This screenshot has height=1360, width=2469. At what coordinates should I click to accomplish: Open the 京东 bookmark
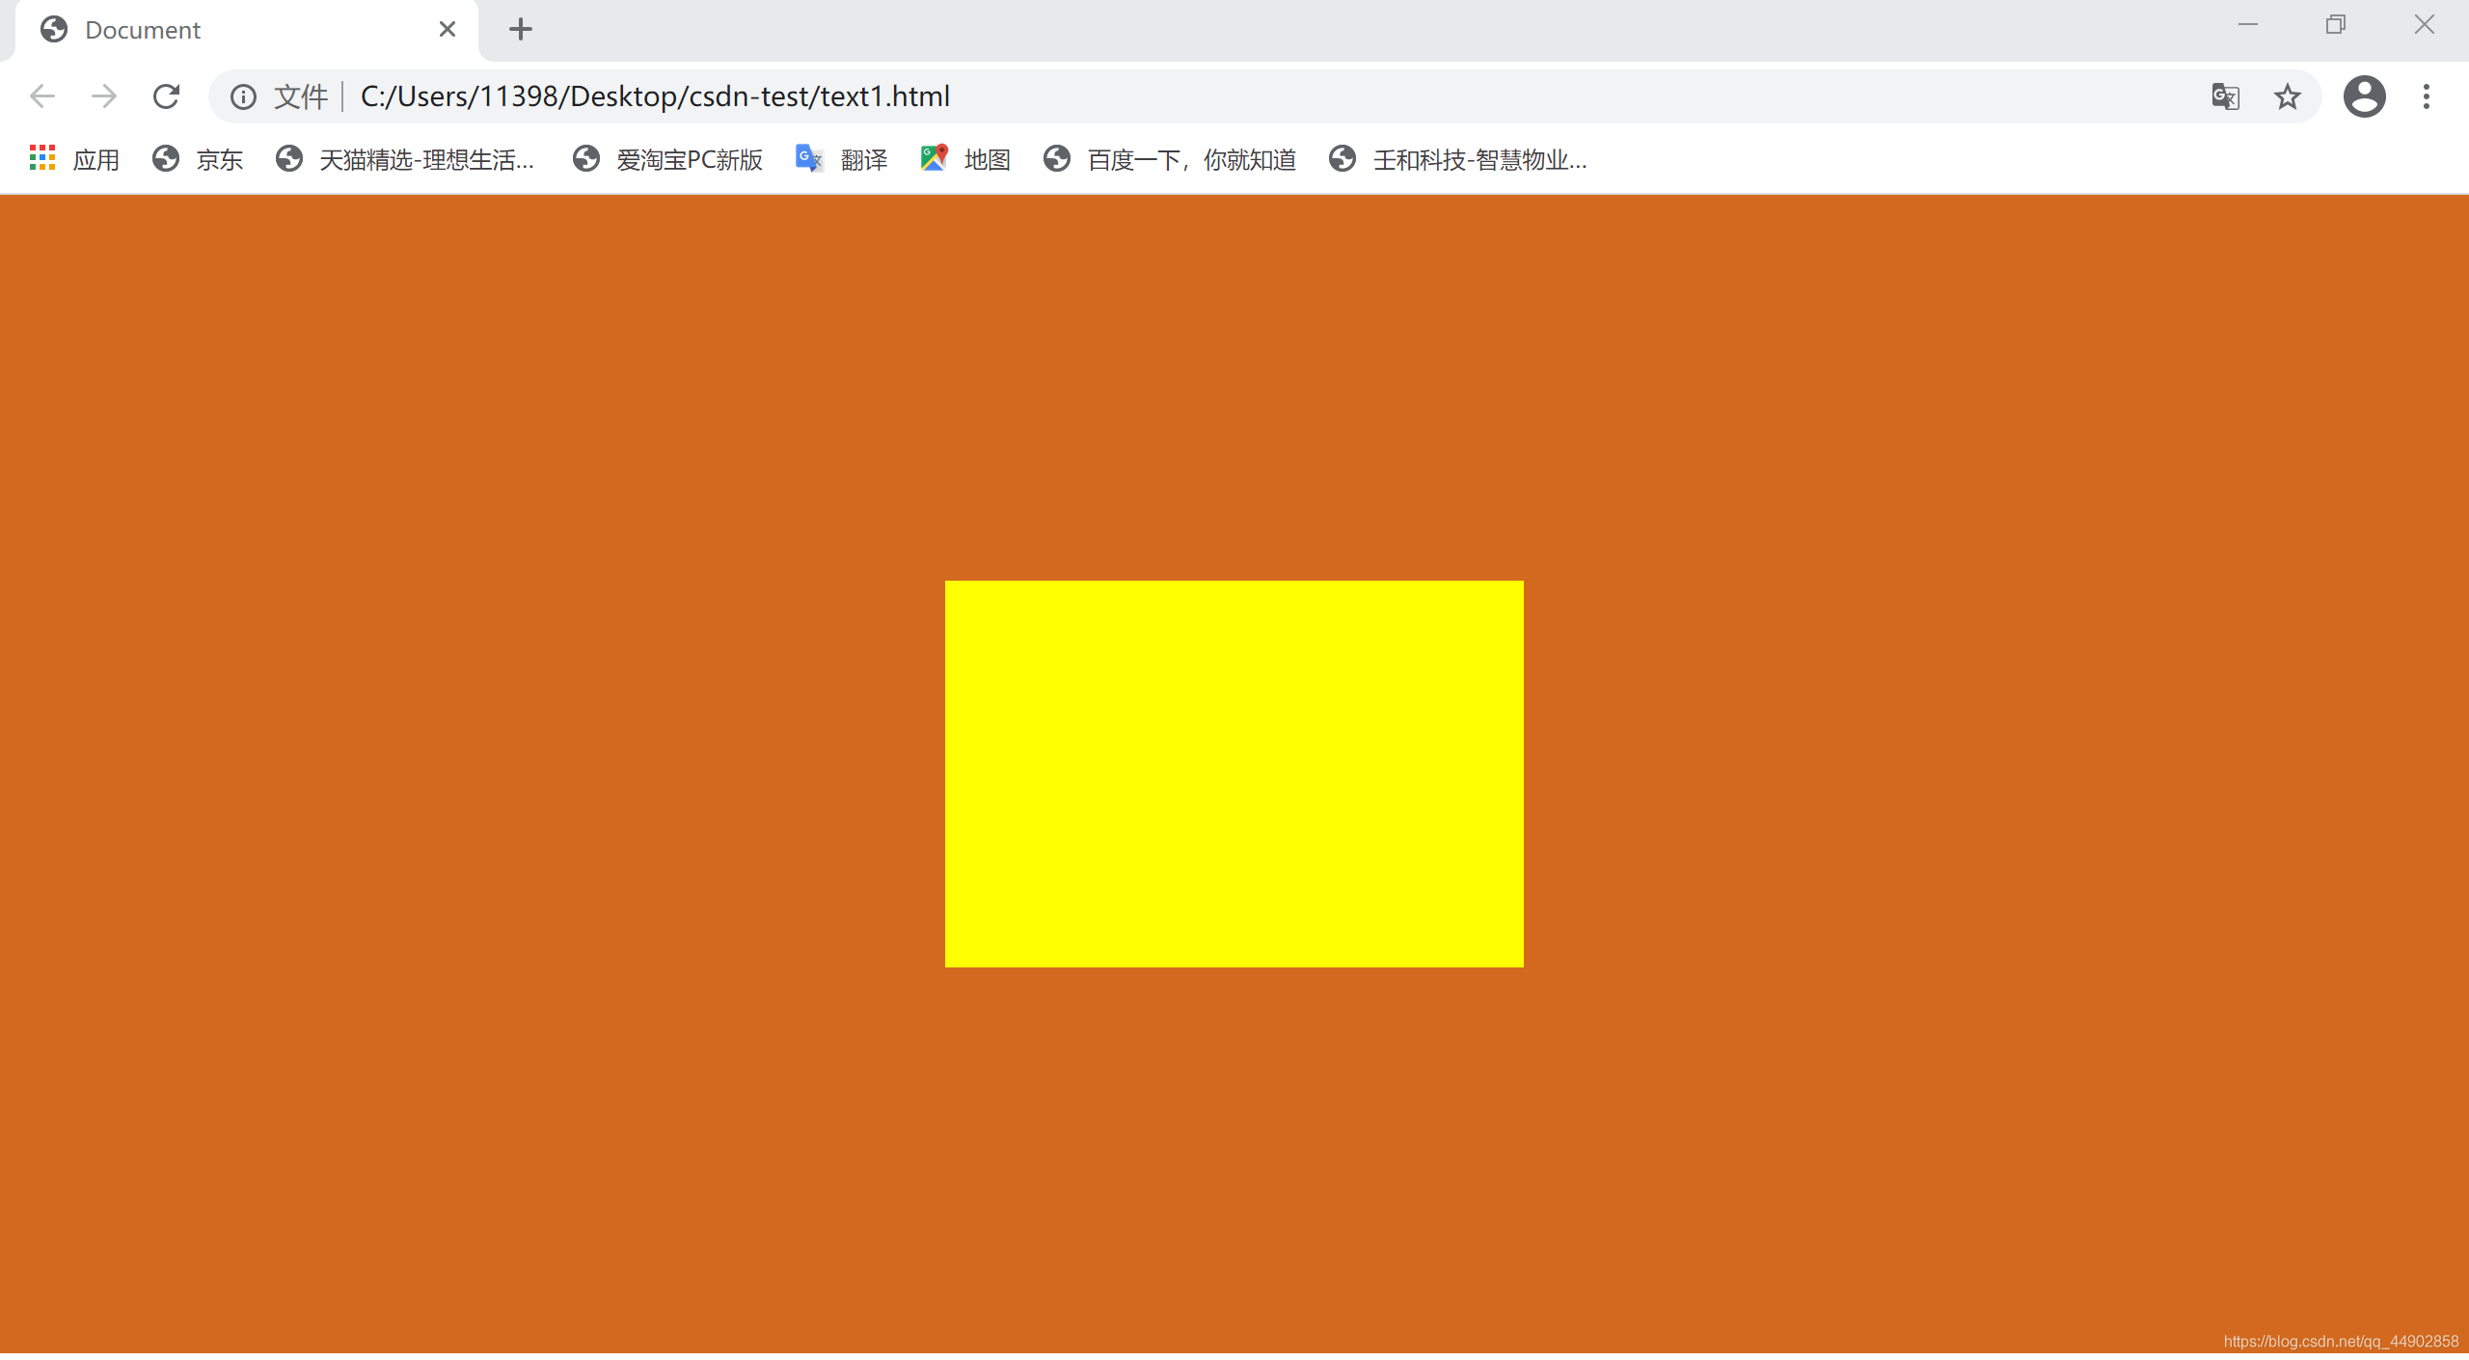coord(198,159)
